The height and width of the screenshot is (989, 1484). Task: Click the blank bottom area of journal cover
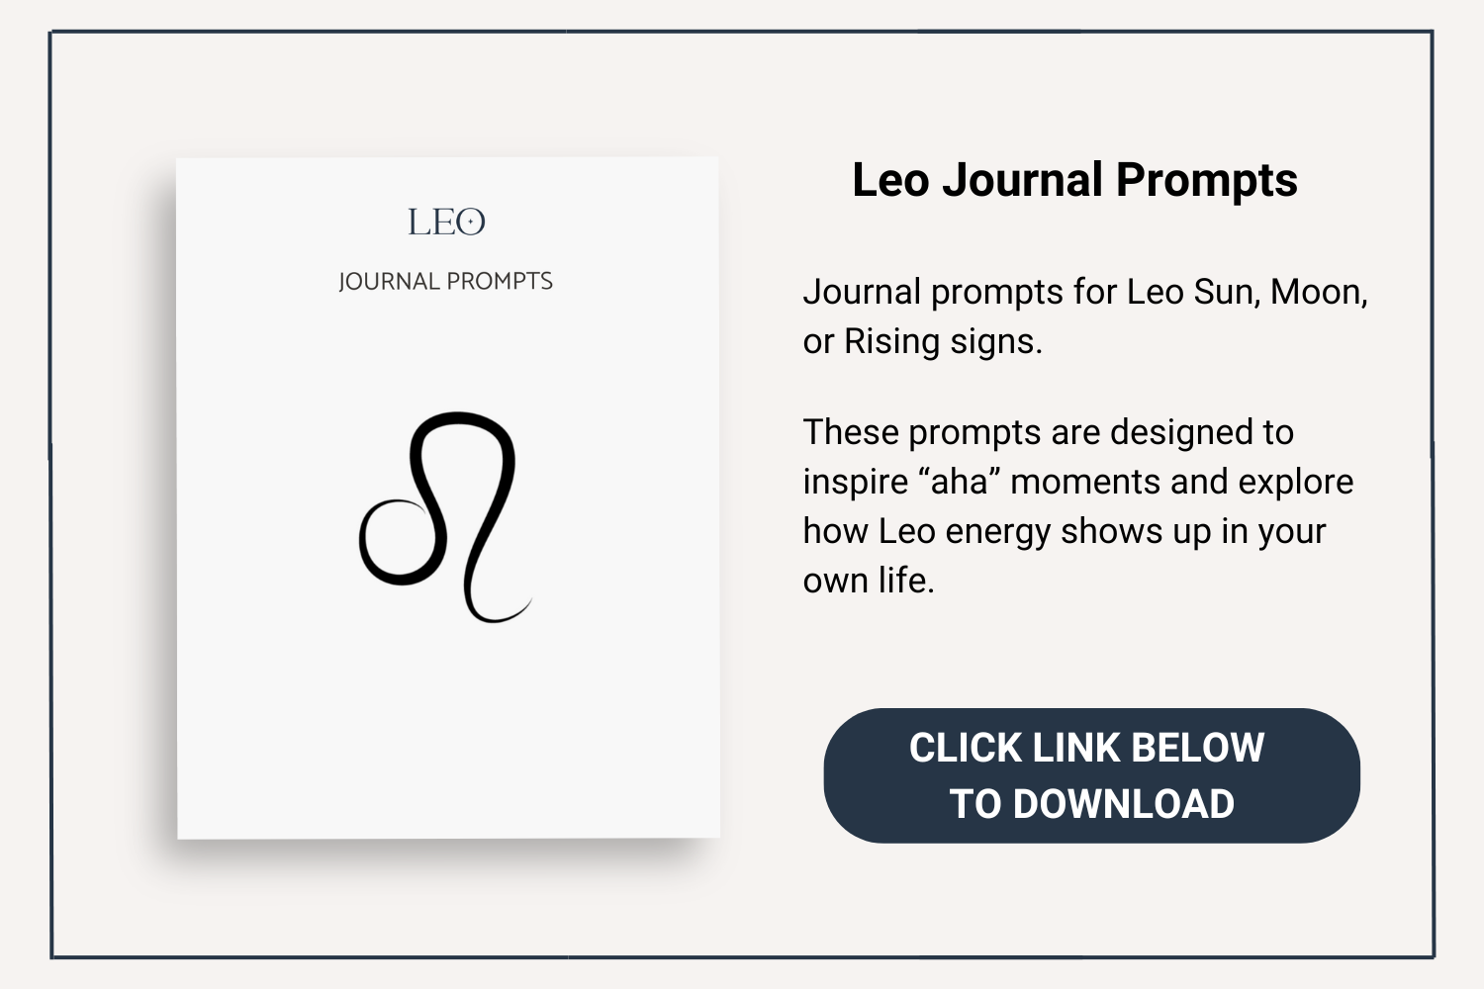[x=447, y=742]
